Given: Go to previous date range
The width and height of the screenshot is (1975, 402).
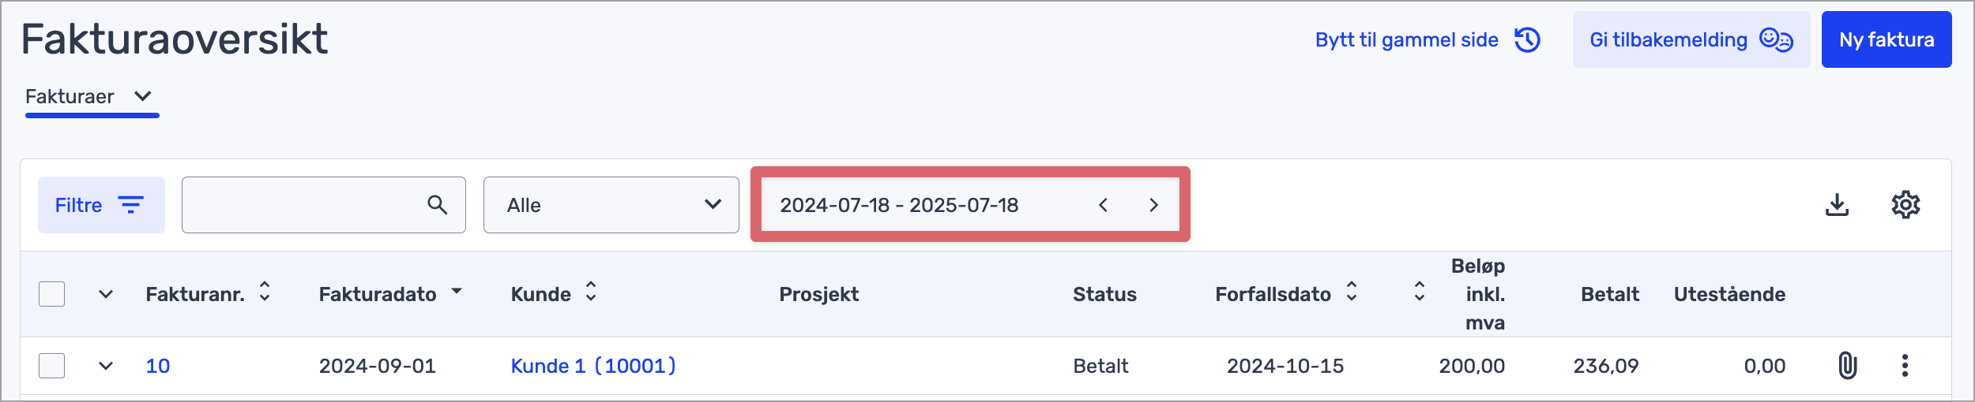Looking at the screenshot, I should click(x=1103, y=205).
